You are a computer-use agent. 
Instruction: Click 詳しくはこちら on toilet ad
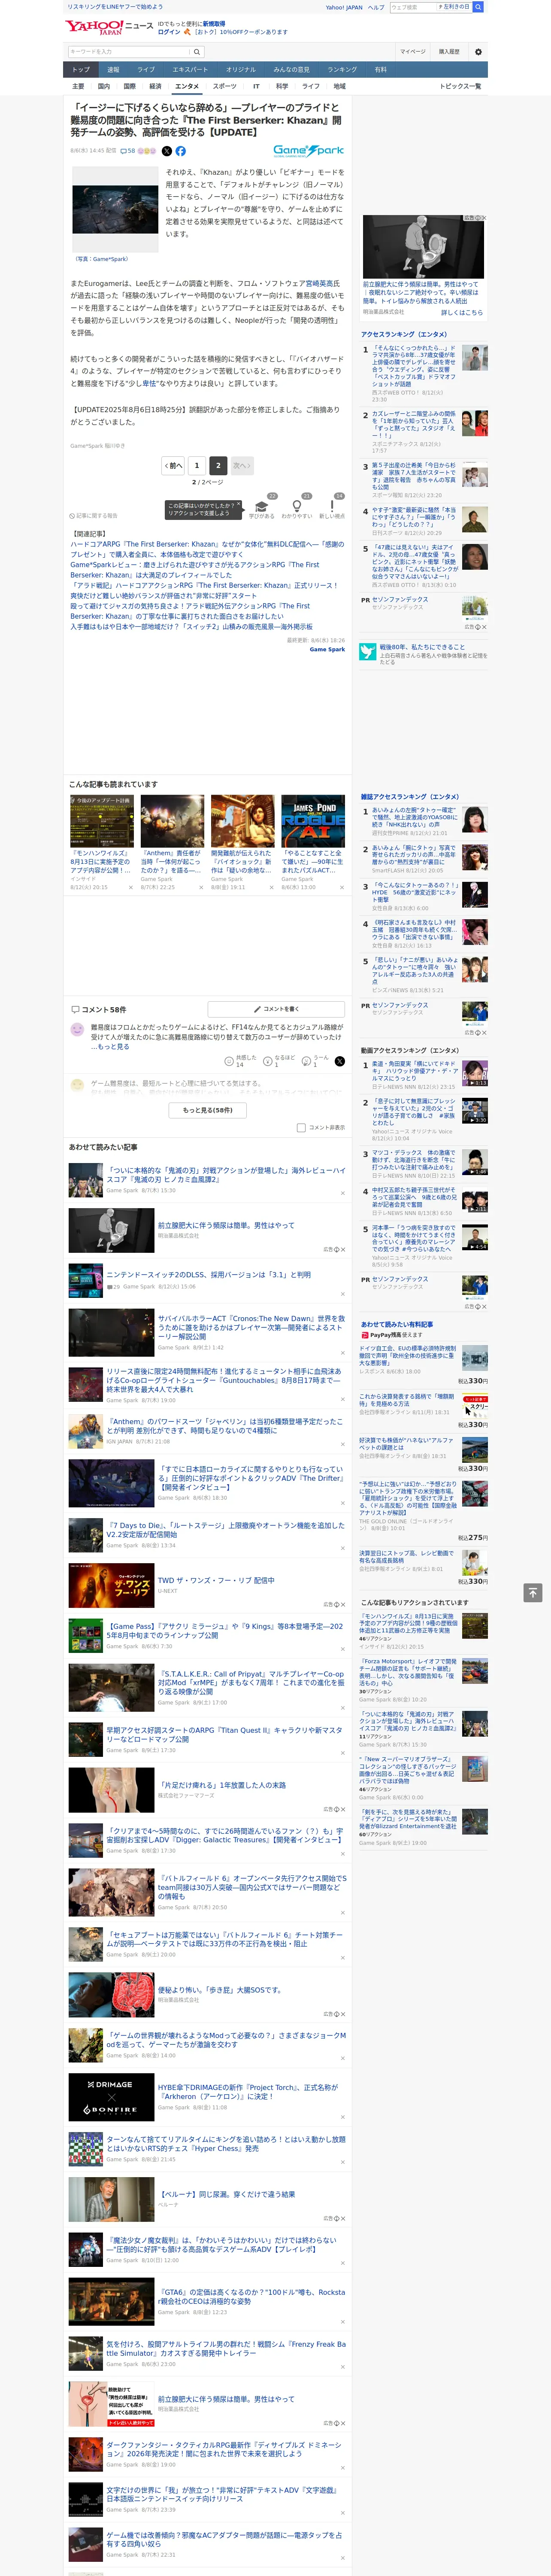pyautogui.click(x=462, y=312)
